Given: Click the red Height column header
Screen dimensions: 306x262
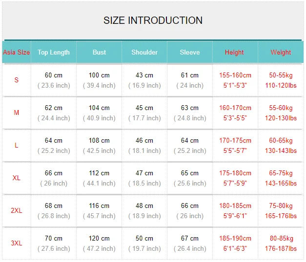Looking at the screenshot, I should coord(235,52).
